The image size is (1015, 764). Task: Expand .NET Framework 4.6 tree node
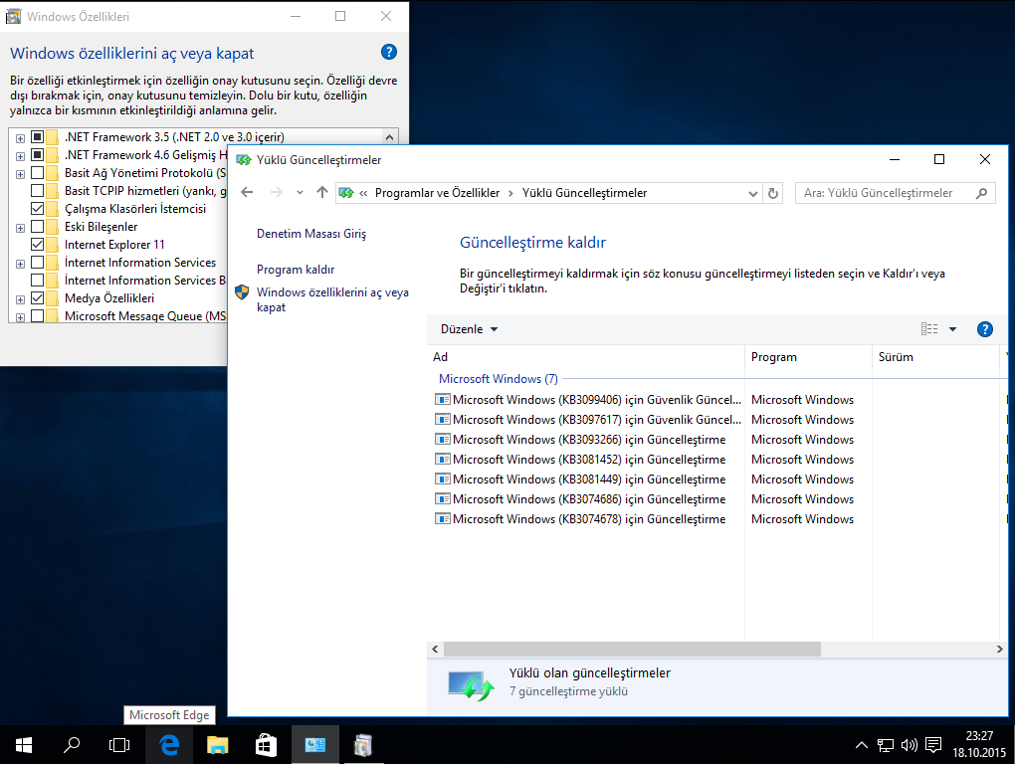[x=21, y=156]
